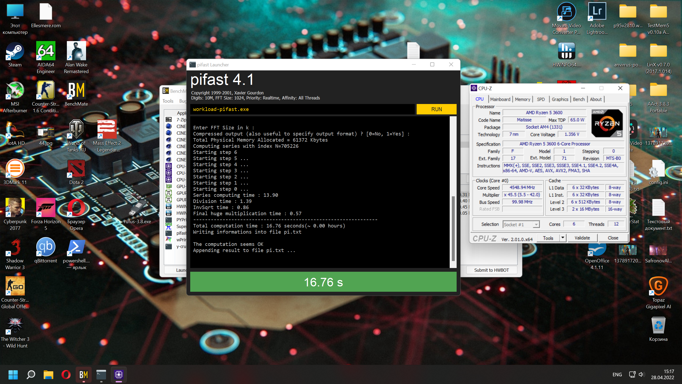The width and height of the screenshot is (682, 384).
Task: Open the Graphics tab in CPU-Z
Action: pyautogui.click(x=560, y=99)
